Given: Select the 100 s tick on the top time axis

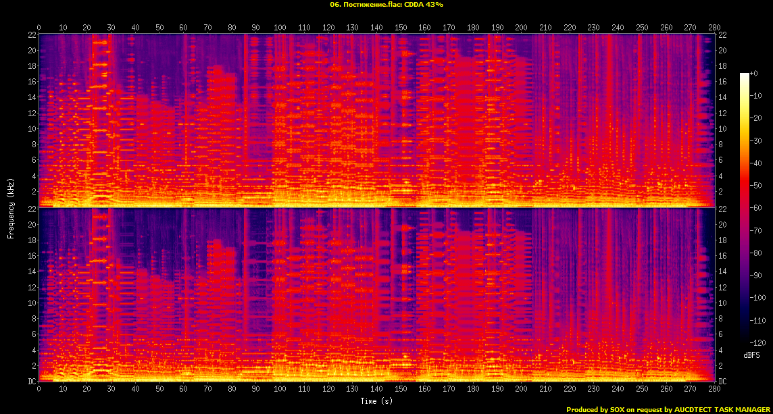Looking at the screenshot, I should click(x=280, y=28).
